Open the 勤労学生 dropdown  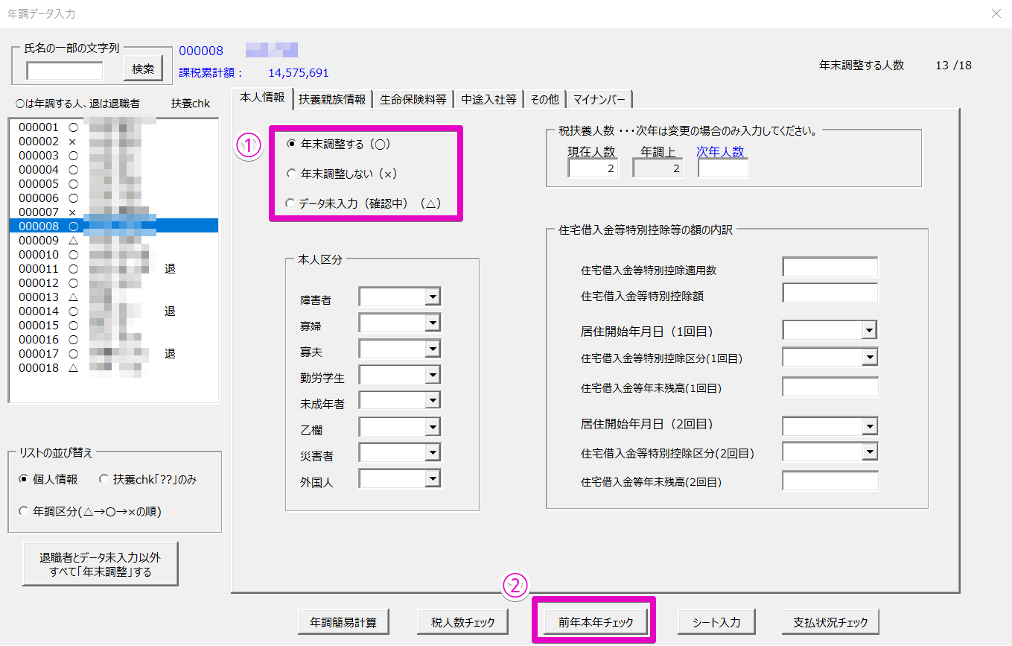433,376
